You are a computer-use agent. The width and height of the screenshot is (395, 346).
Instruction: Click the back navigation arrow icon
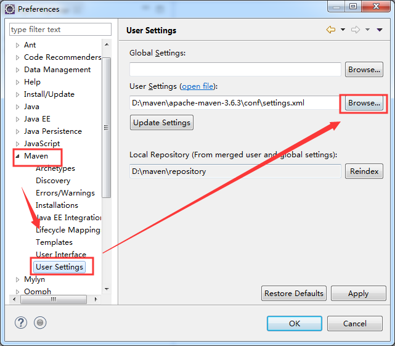pos(331,30)
